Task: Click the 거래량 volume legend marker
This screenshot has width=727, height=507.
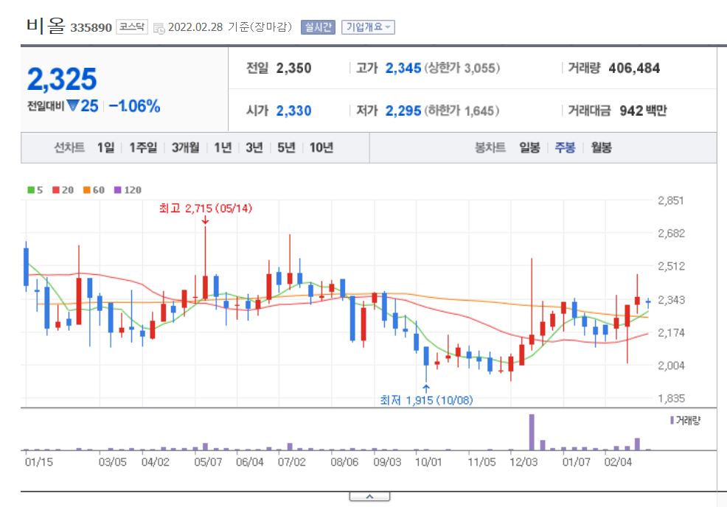Action: 672,420
